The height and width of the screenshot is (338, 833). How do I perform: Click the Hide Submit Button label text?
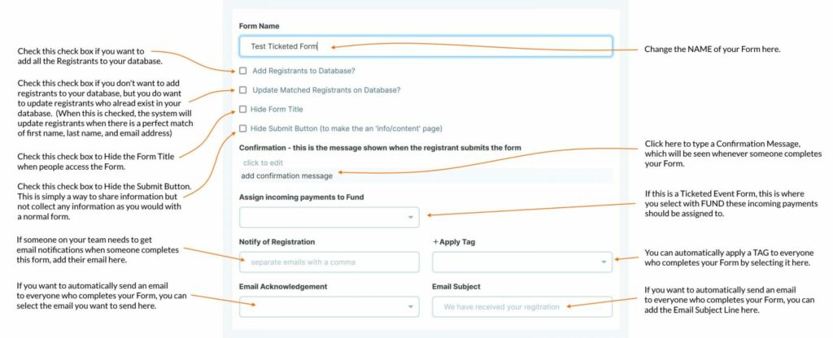[x=347, y=128]
